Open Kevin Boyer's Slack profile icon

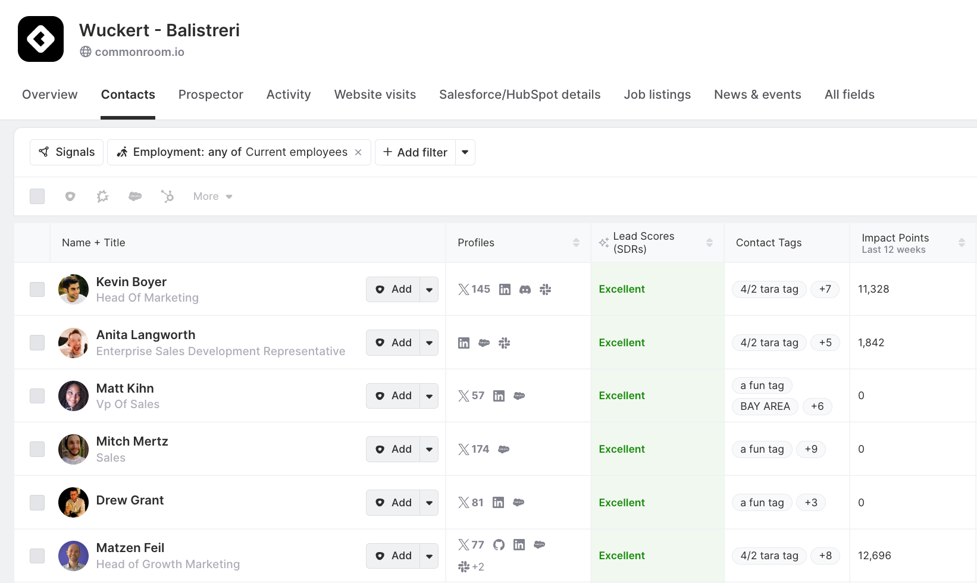point(545,290)
